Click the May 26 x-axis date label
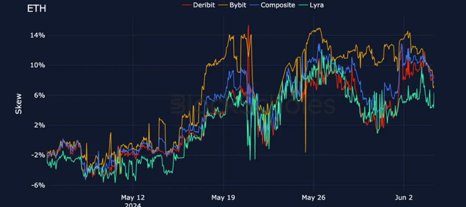 (313, 198)
